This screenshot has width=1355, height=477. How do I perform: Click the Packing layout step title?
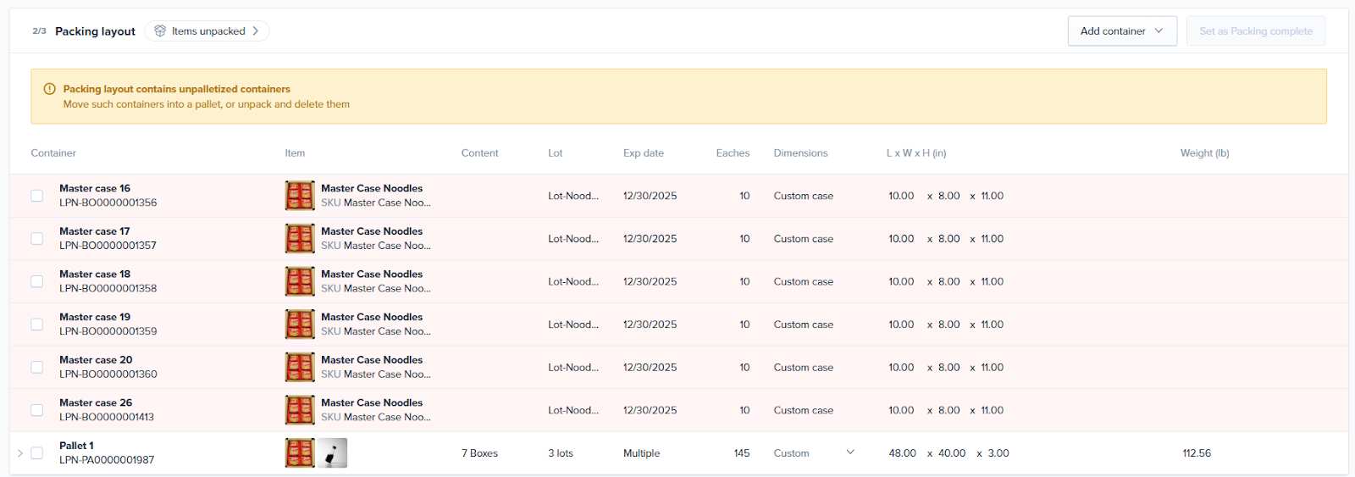[95, 31]
